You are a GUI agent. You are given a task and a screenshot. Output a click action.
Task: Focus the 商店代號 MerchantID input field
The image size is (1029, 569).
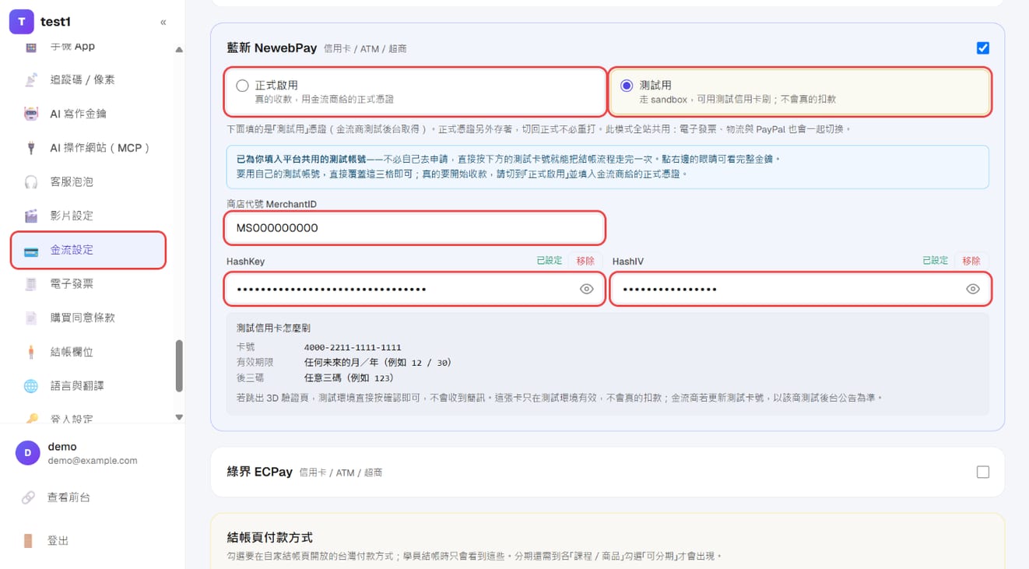point(415,228)
